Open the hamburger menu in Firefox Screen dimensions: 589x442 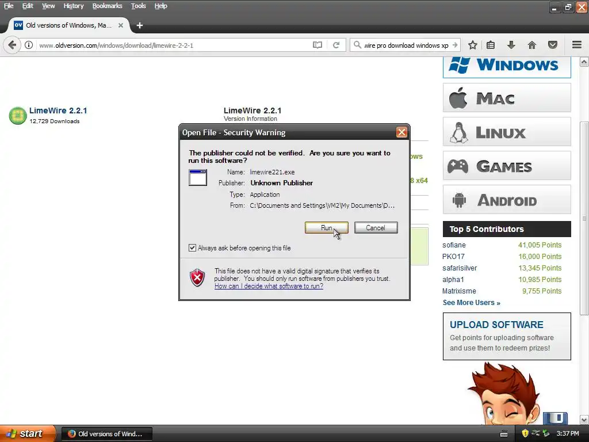[x=577, y=45]
